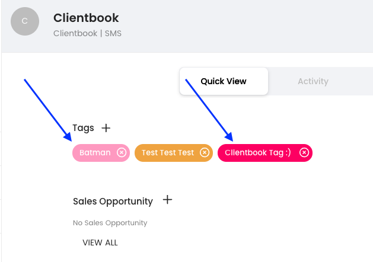Viewport: 373px width, 262px height.
Task: Remove the Test Test Test tag
Action: click(x=205, y=153)
